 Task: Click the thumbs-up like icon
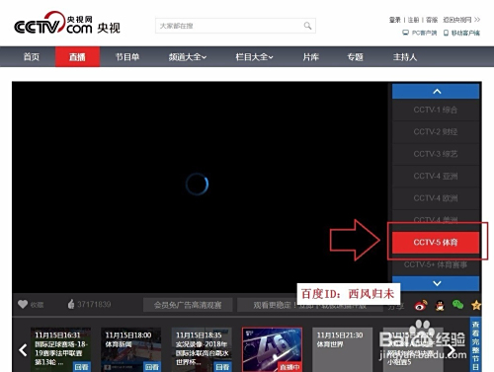click(71, 304)
